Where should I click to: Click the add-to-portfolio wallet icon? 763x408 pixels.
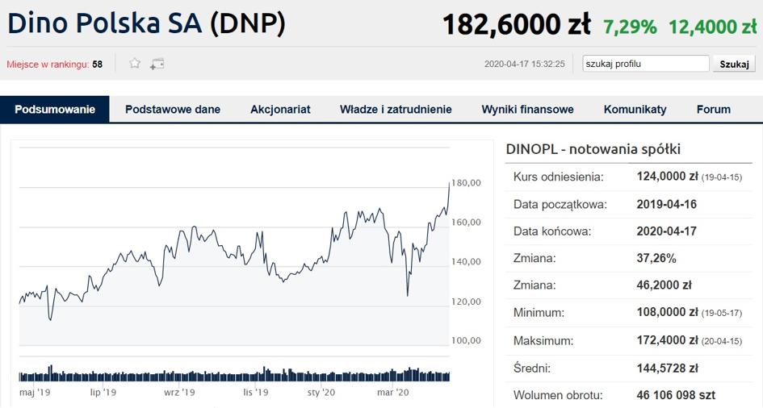[157, 64]
